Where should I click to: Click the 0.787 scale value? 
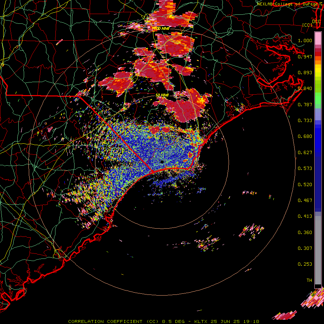coord(305,104)
